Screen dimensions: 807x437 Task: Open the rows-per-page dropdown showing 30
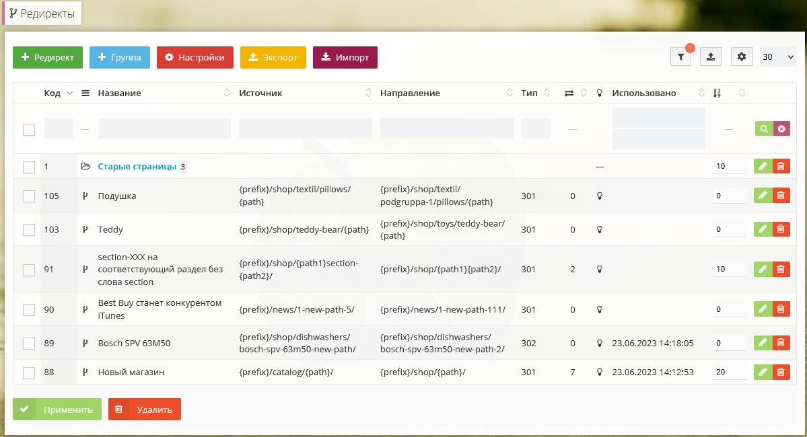pyautogui.click(x=778, y=57)
